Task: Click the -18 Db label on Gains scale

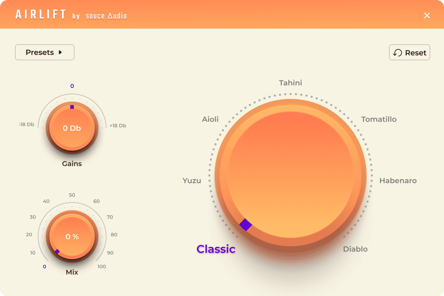Action: pyautogui.click(x=27, y=125)
